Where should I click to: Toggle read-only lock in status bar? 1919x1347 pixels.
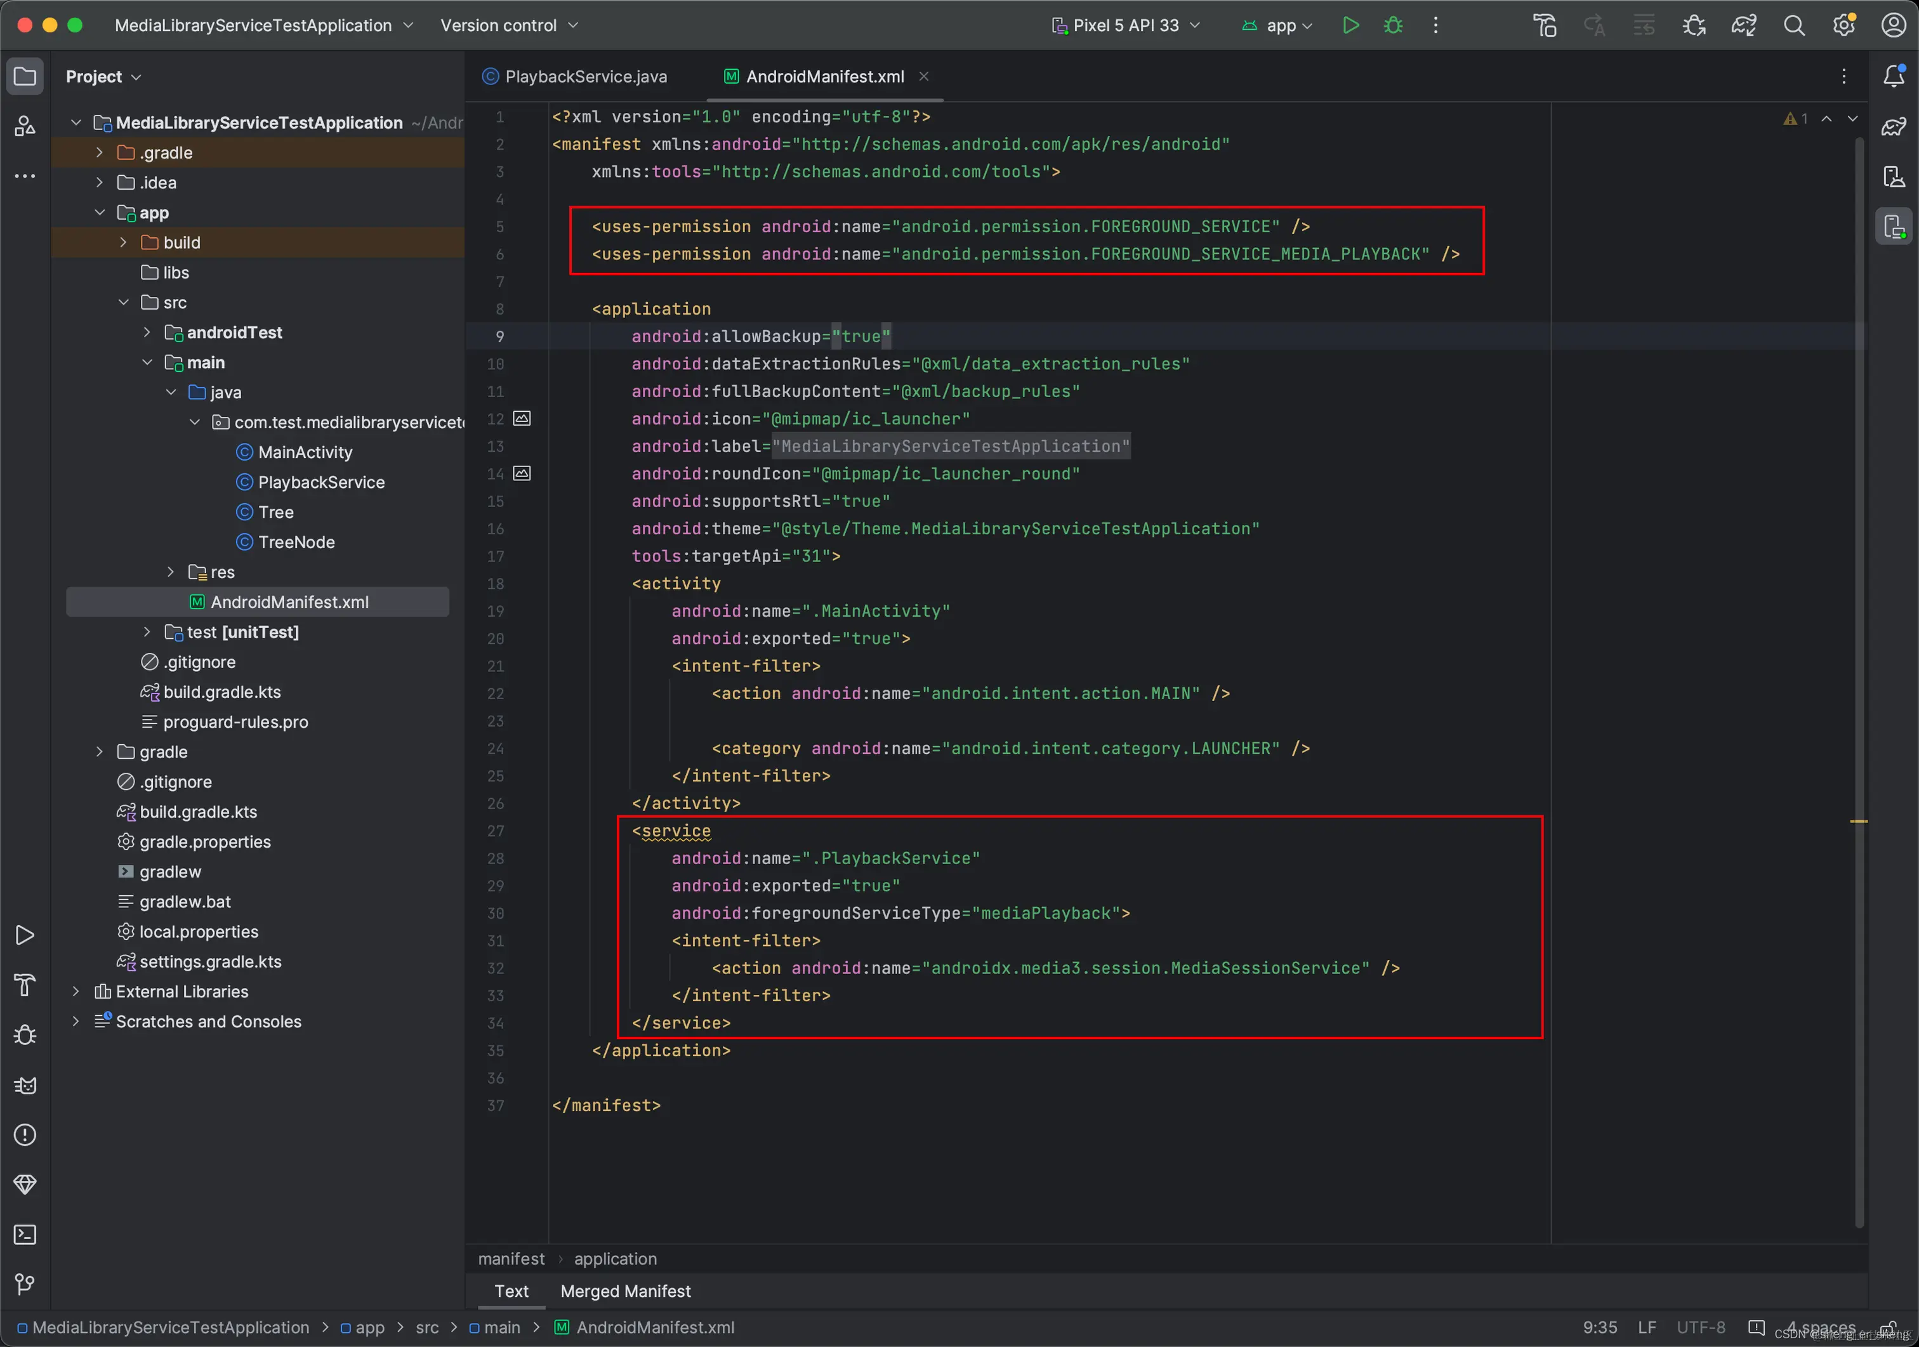[x=1887, y=1328]
